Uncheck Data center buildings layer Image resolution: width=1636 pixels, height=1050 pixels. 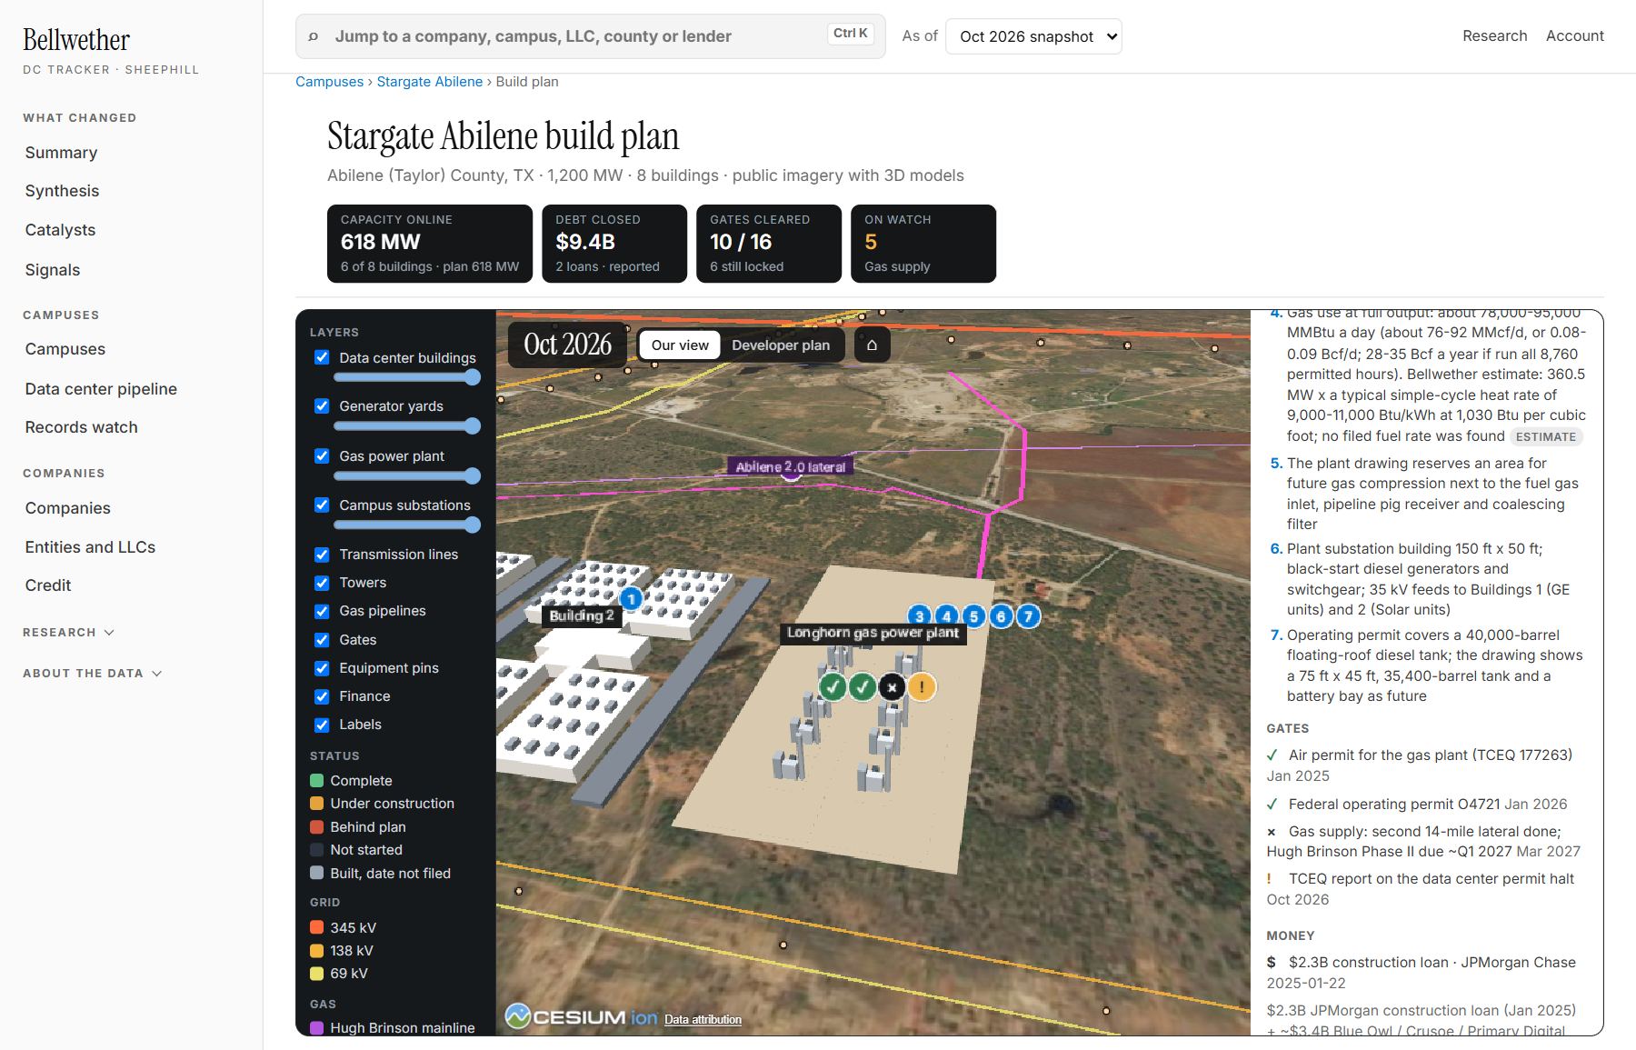tap(322, 357)
